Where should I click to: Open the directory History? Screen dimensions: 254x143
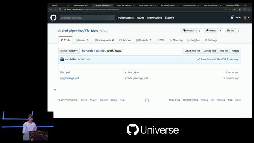click(235, 51)
